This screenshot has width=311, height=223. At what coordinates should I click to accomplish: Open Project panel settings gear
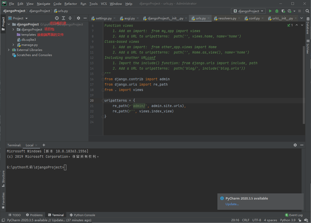[79, 18]
